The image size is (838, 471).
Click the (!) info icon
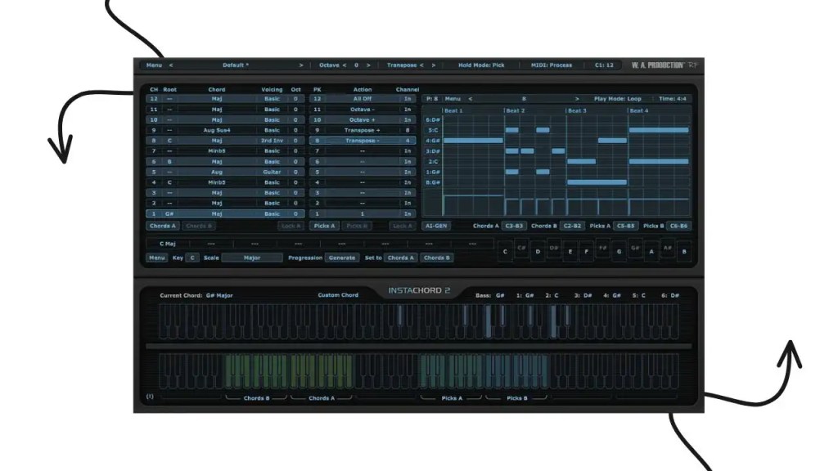click(x=151, y=397)
